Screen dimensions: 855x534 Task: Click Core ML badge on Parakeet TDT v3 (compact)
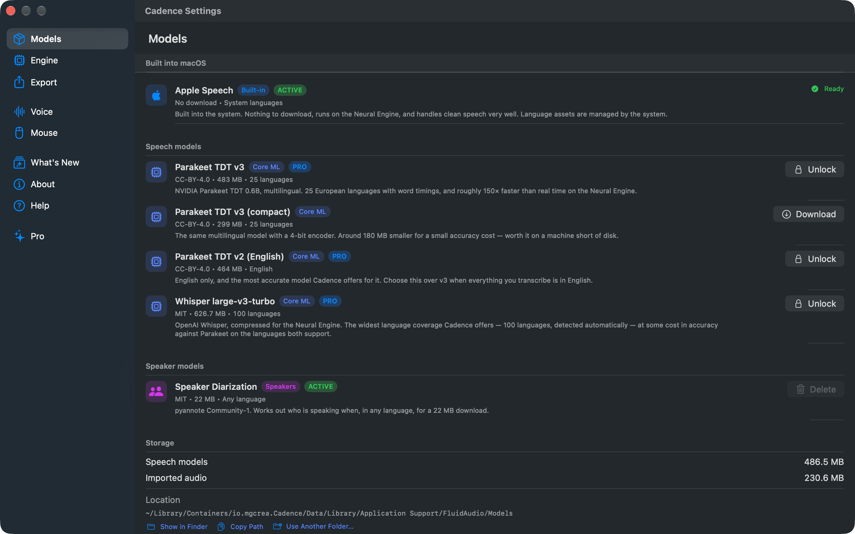[312, 212]
